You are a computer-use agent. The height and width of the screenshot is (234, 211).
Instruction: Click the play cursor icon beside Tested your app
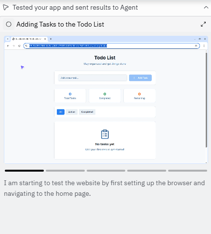tap(6, 7)
